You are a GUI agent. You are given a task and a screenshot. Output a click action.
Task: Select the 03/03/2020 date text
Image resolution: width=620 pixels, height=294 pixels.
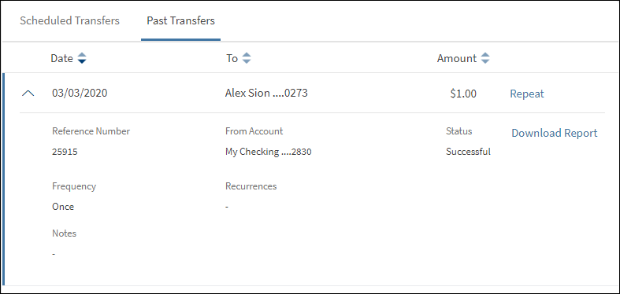[x=80, y=94]
